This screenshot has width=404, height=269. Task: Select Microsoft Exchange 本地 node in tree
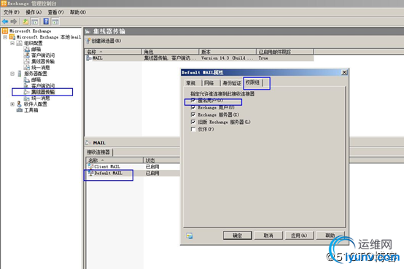coord(48,37)
